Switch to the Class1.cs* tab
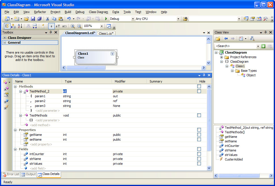The image size is (275, 186). click(106, 33)
